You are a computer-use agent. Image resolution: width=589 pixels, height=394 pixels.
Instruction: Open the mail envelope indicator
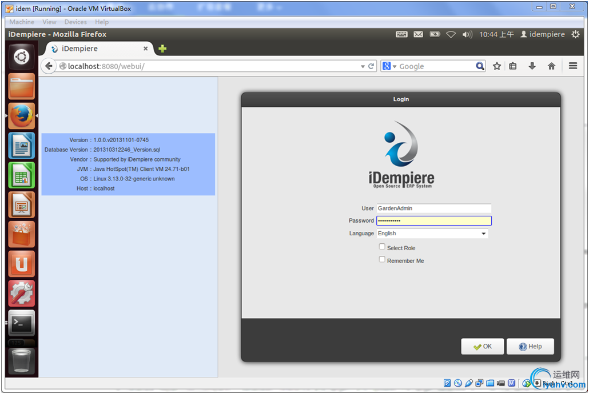coord(418,34)
